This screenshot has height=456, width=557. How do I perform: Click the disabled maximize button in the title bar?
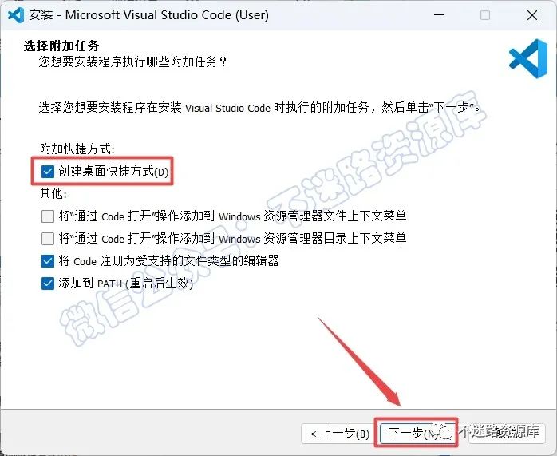click(x=485, y=15)
